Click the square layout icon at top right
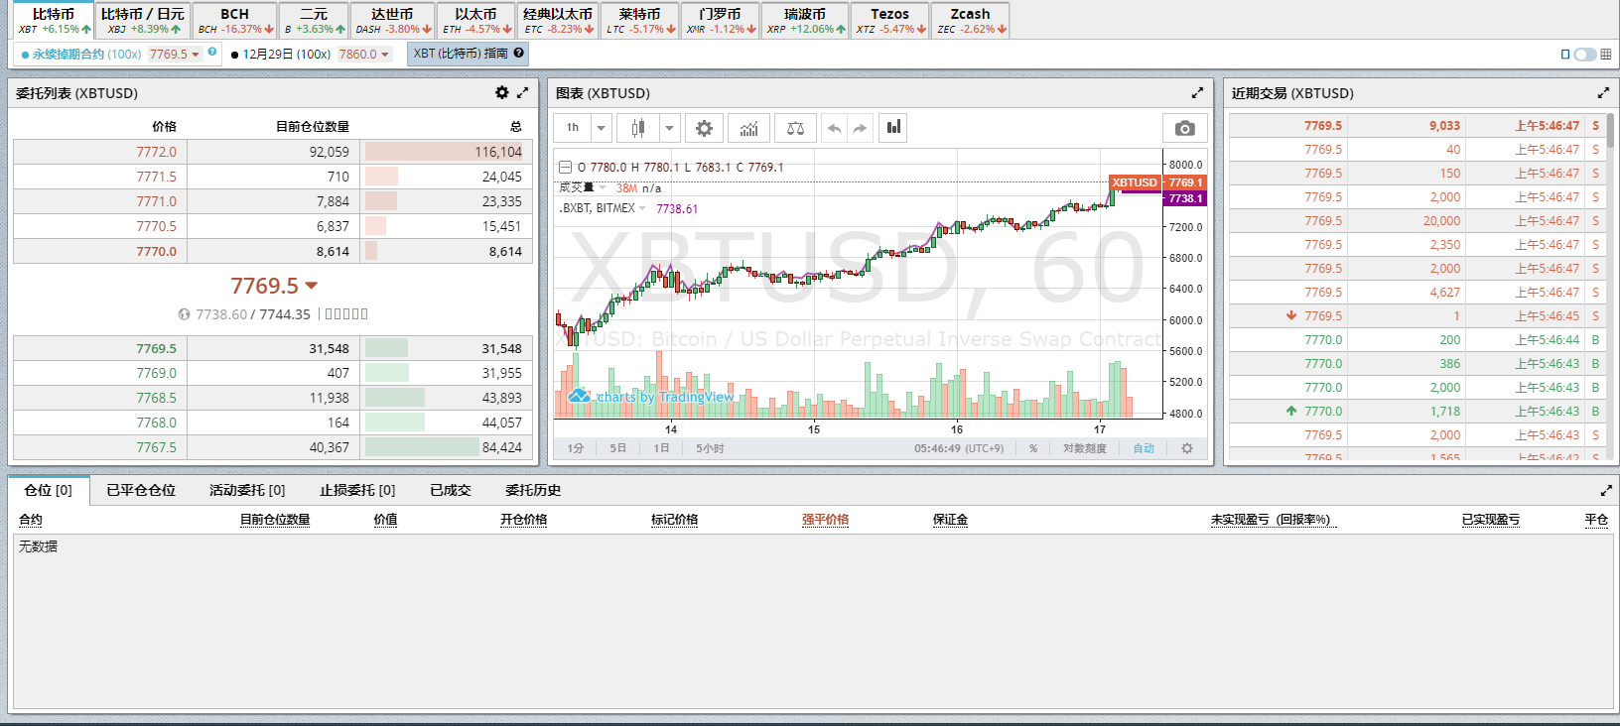Image resolution: width=1620 pixels, height=726 pixels. pyautogui.click(x=1565, y=54)
